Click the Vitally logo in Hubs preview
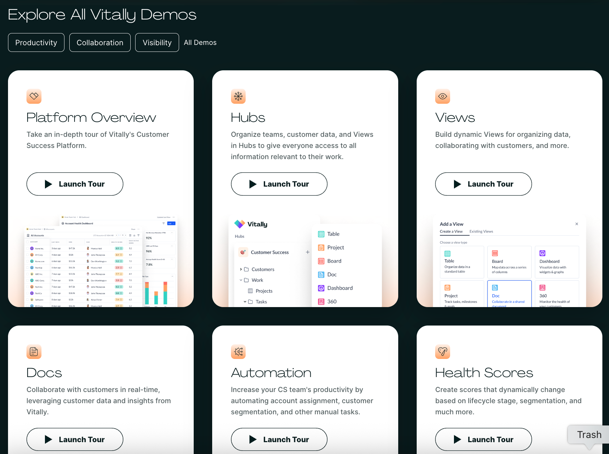 click(251, 224)
